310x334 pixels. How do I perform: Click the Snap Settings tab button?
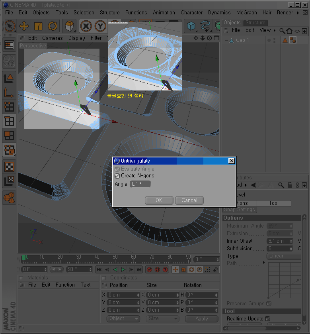pyautogui.click(x=240, y=210)
